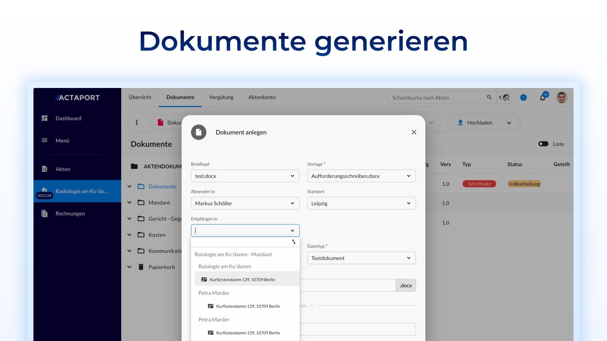Click the blue system alert badge icon
Image resolution: width=607 pixels, height=341 pixels.
click(x=523, y=98)
